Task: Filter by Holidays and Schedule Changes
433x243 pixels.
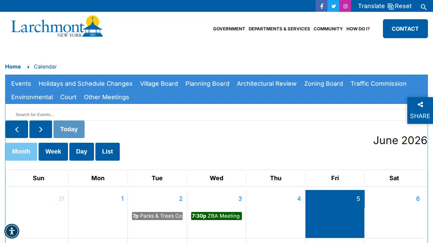Action: coord(86,84)
